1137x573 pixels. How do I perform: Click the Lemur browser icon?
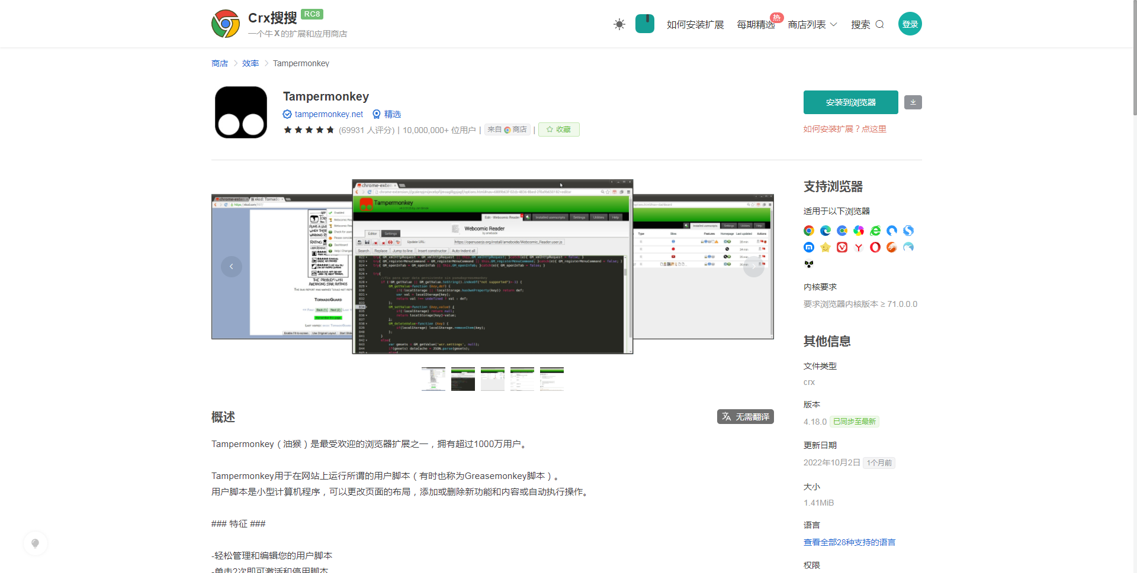coord(809,264)
